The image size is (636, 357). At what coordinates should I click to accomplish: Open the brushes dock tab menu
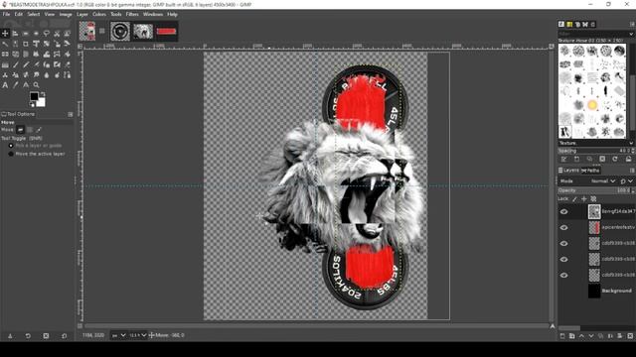pyautogui.click(x=632, y=24)
